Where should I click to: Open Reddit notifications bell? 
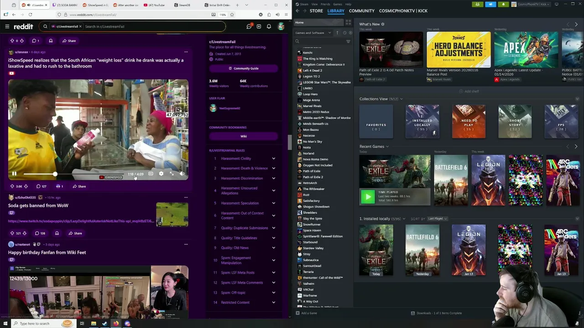click(x=269, y=26)
